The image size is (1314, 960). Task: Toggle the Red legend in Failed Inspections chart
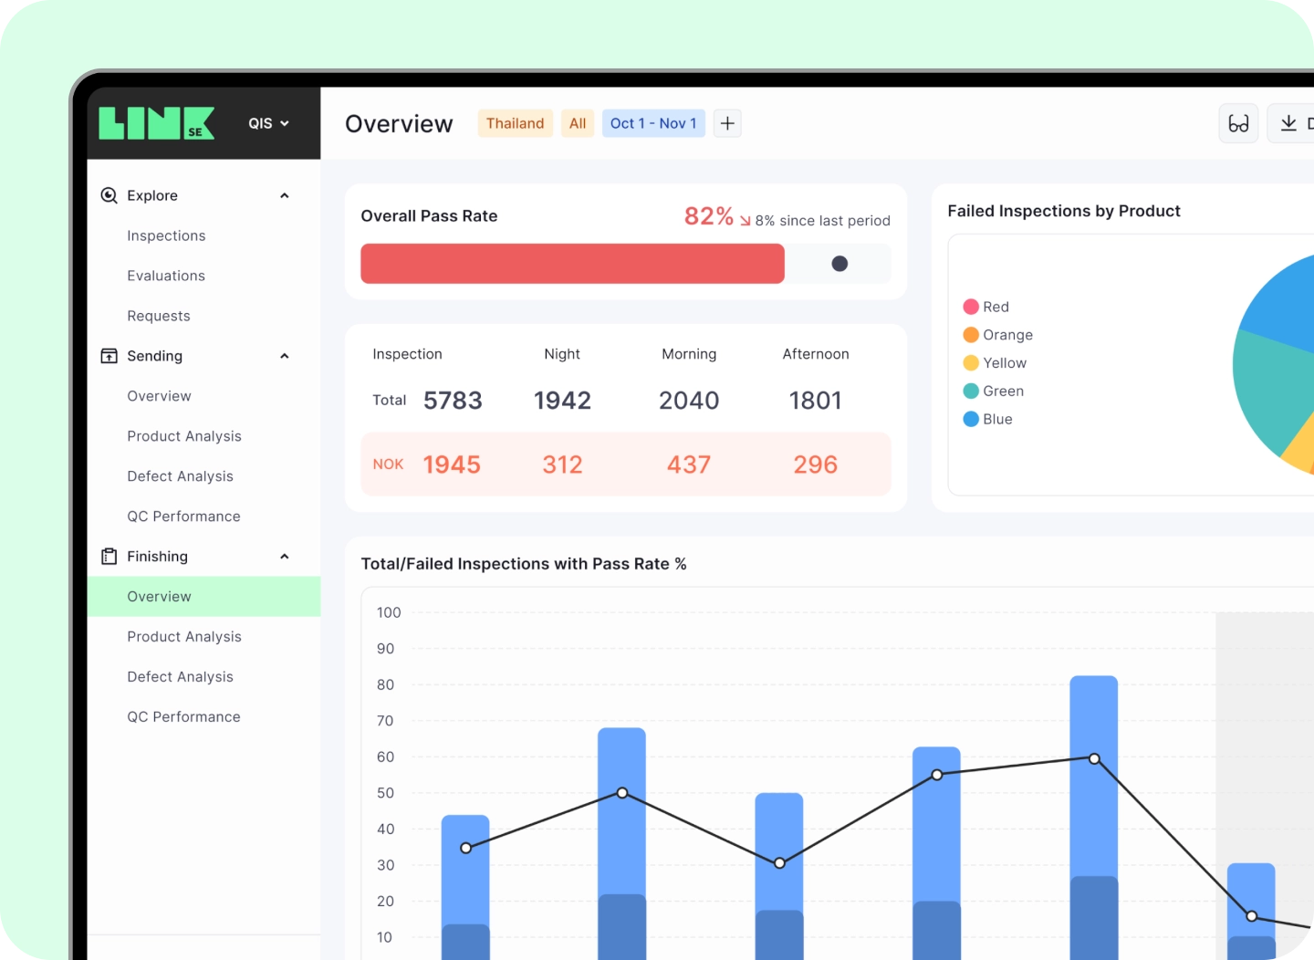pyautogui.click(x=985, y=307)
